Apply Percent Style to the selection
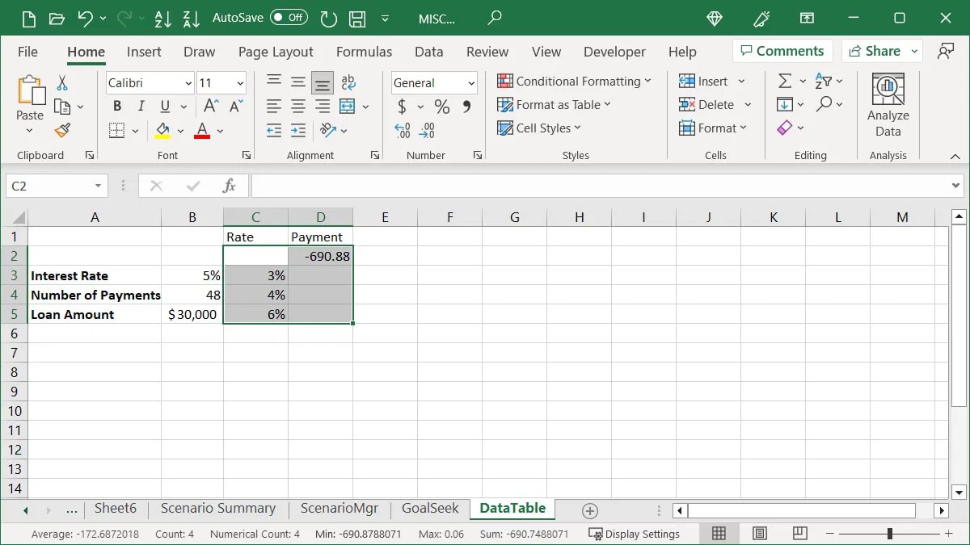 point(441,106)
